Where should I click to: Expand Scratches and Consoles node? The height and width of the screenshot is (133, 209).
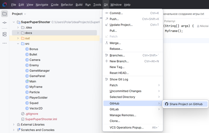point(14,130)
